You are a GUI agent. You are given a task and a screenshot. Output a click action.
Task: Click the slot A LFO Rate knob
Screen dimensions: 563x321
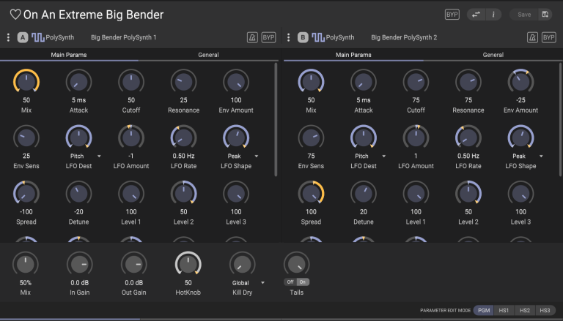click(x=183, y=137)
